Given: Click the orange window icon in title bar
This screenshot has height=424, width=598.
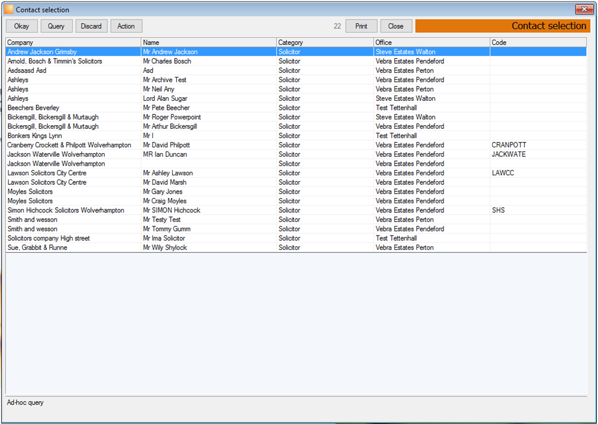Looking at the screenshot, I should 8,10.
